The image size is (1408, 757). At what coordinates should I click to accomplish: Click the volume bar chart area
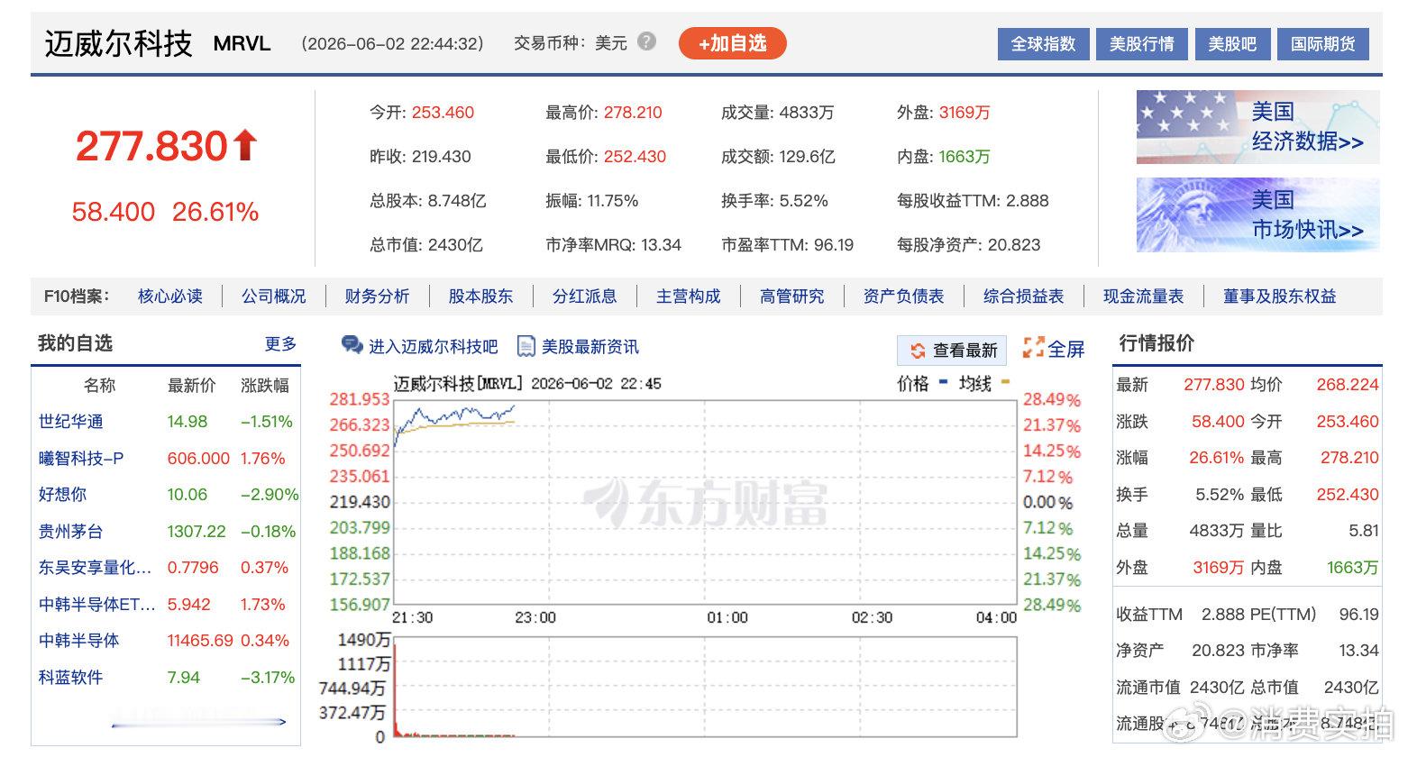705,688
